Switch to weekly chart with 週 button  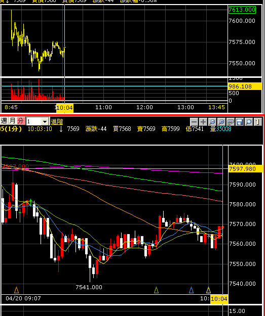[x=4, y=121]
